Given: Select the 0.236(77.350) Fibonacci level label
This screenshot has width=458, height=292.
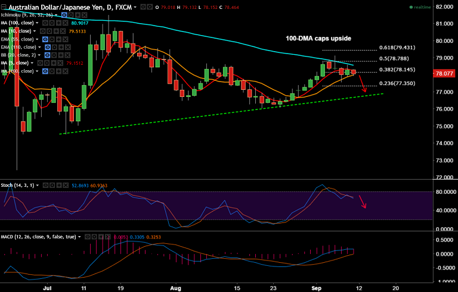Looking at the screenshot, I should click(x=397, y=83).
